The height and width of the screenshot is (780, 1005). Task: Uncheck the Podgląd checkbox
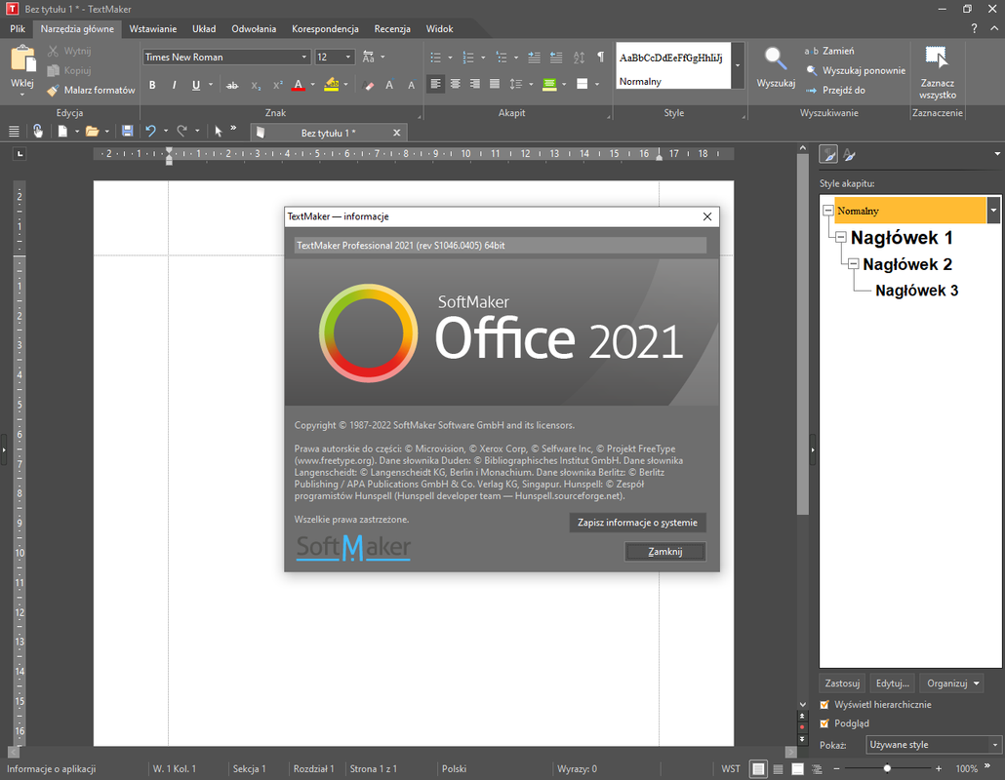coord(824,723)
